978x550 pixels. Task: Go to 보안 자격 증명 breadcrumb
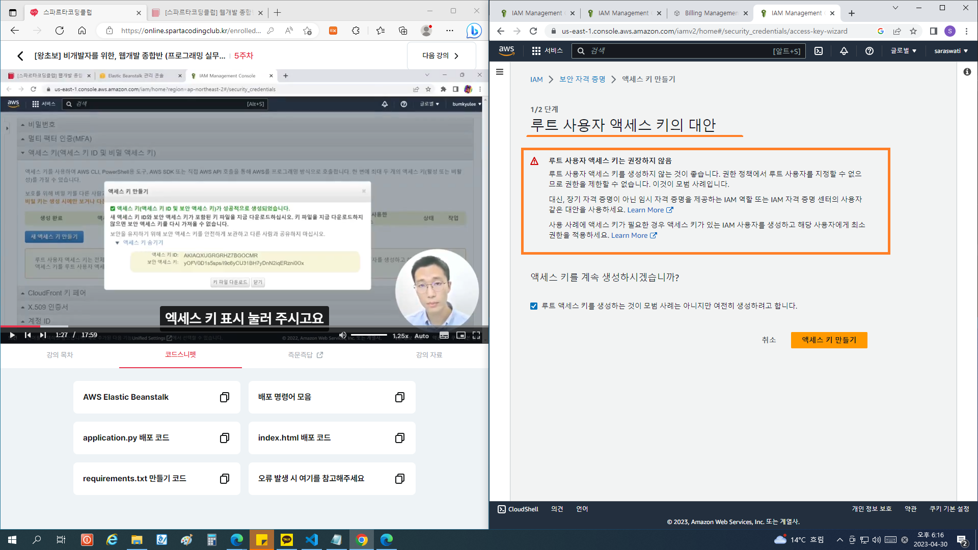coord(582,79)
